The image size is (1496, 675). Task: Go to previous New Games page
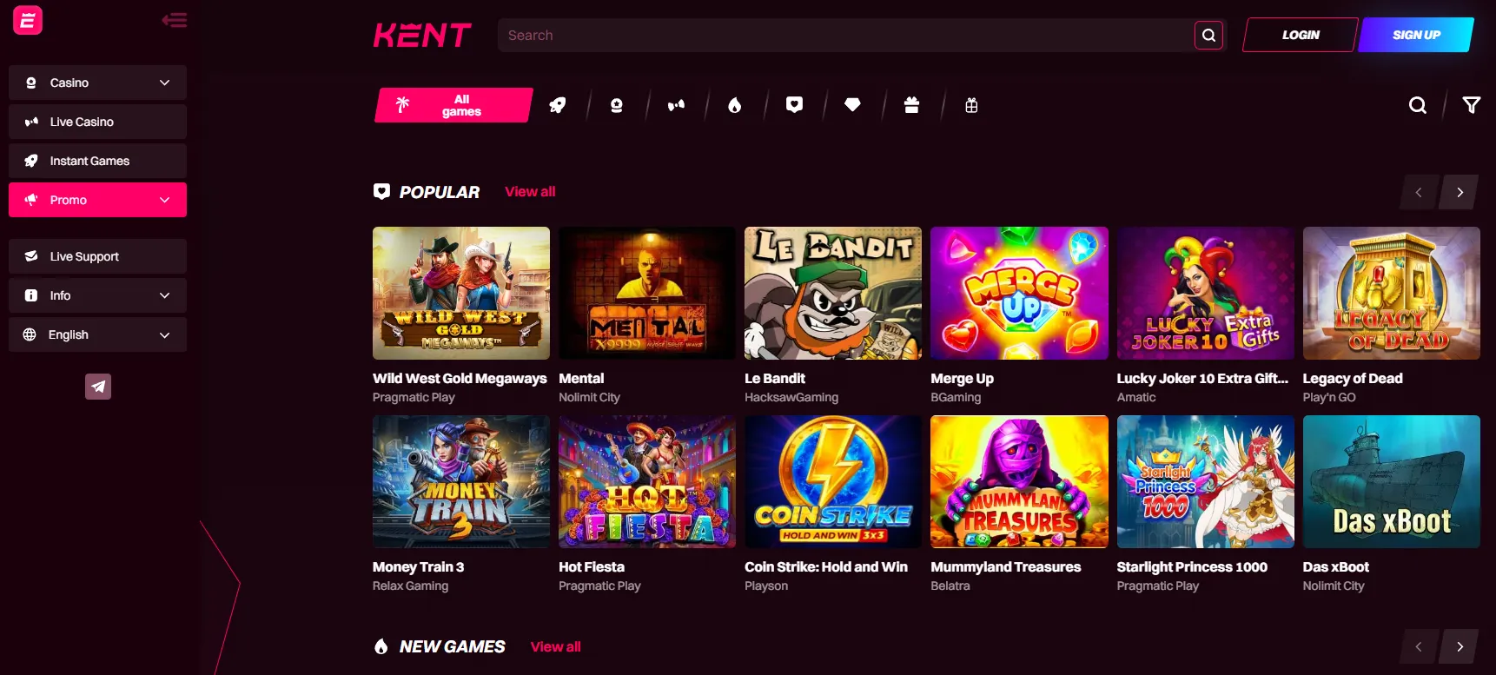(1419, 646)
